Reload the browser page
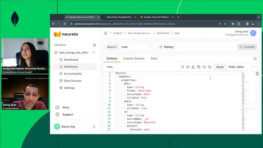 (65, 24)
